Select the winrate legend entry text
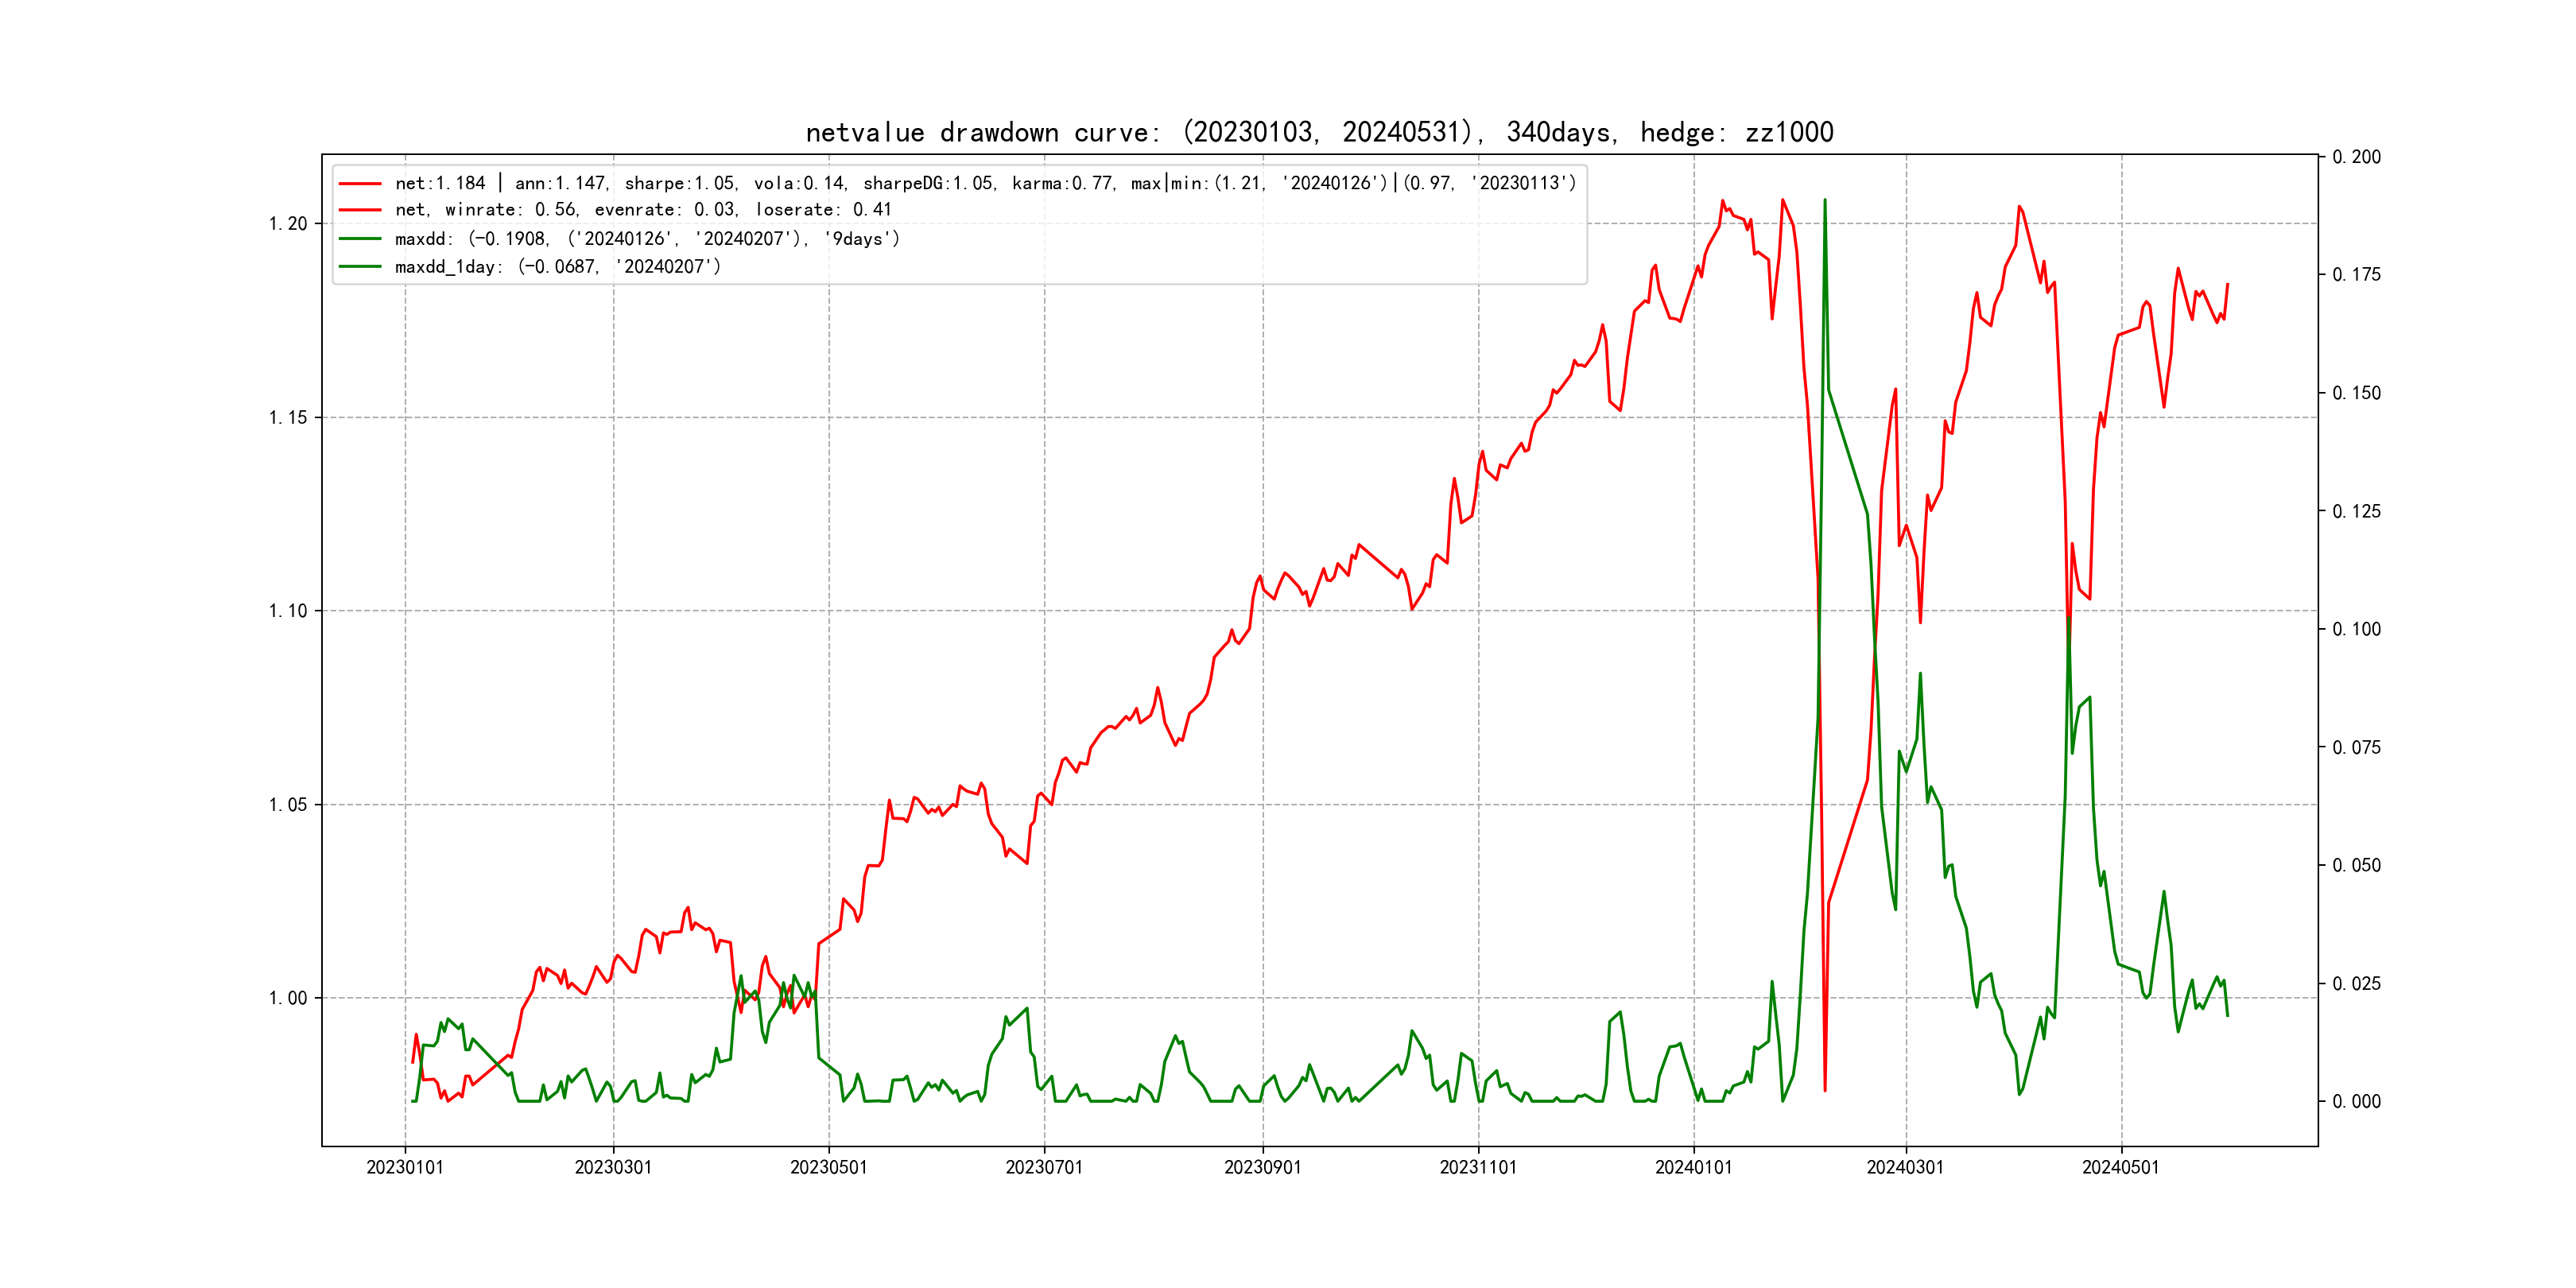Viewport: 2576px width, 1288px height. pyautogui.click(x=643, y=210)
